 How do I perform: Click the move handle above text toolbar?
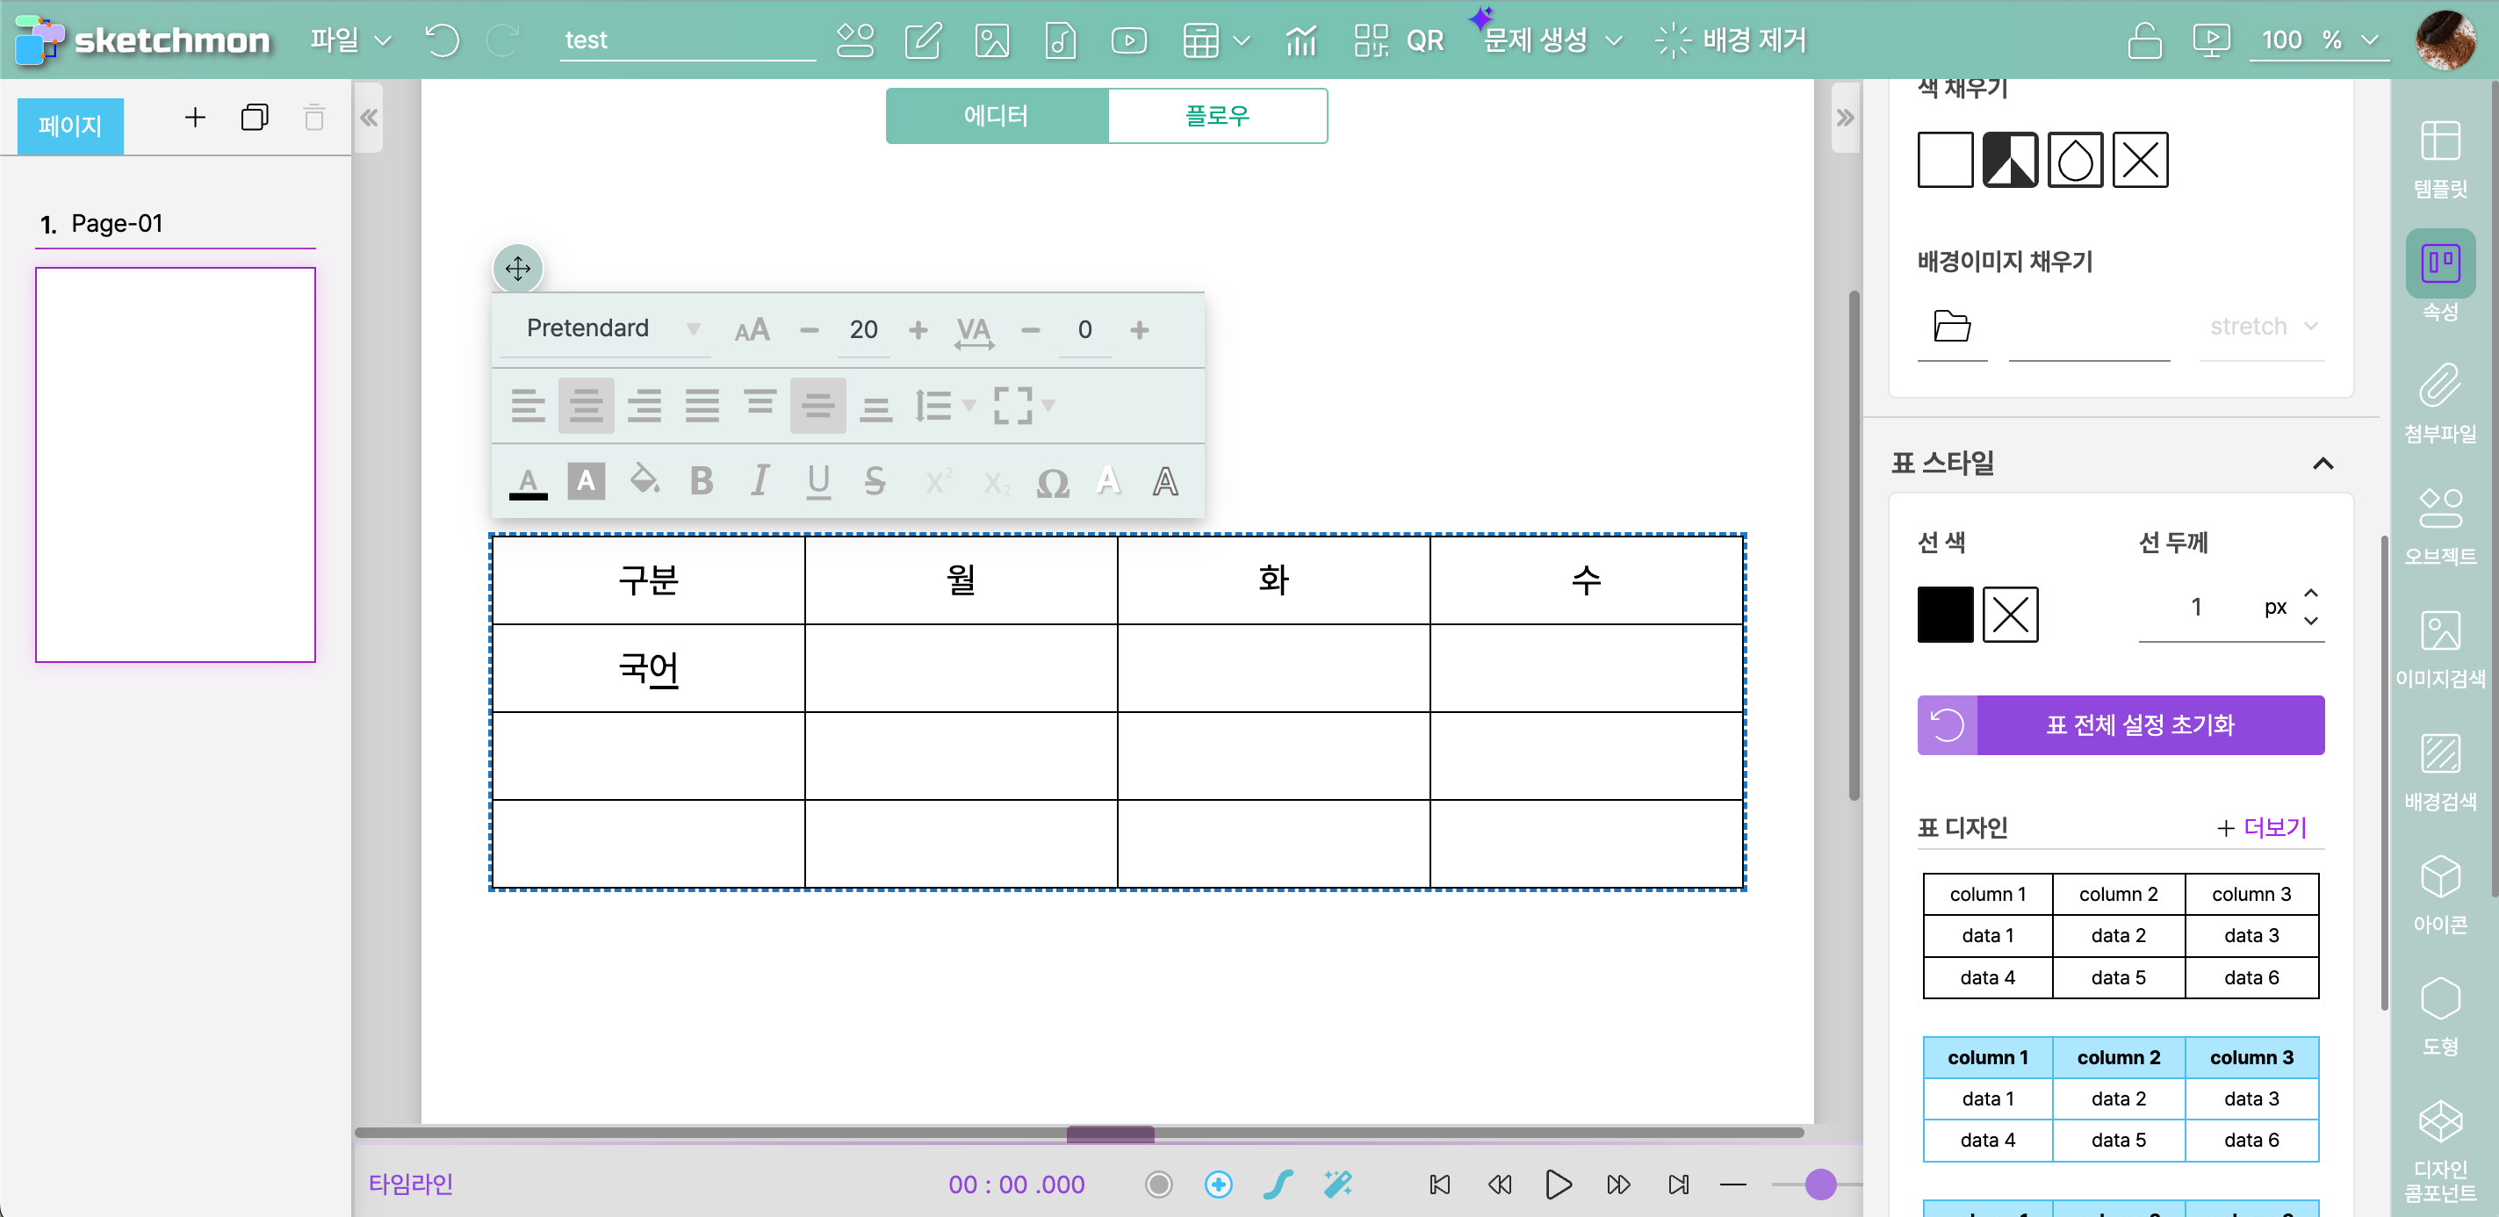coord(518,269)
